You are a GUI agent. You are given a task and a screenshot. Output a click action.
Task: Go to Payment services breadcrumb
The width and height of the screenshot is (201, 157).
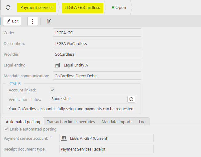coord(37,7)
